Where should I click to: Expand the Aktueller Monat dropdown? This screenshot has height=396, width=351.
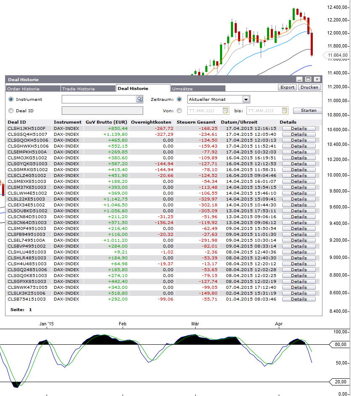(x=246, y=99)
